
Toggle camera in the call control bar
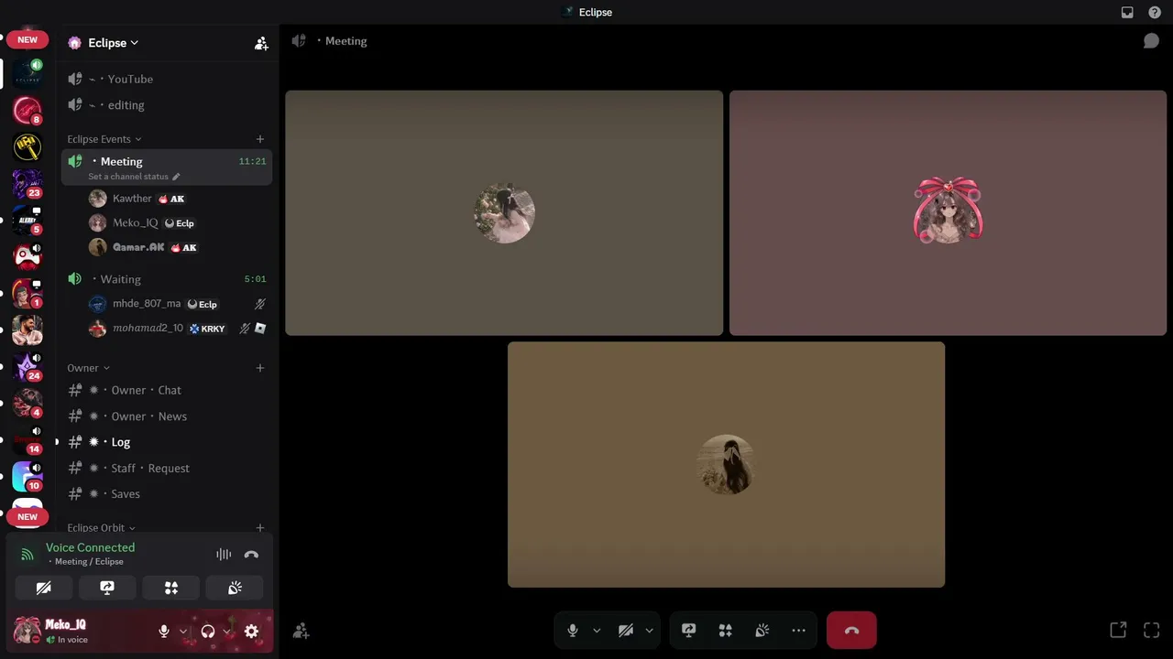coord(626,631)
